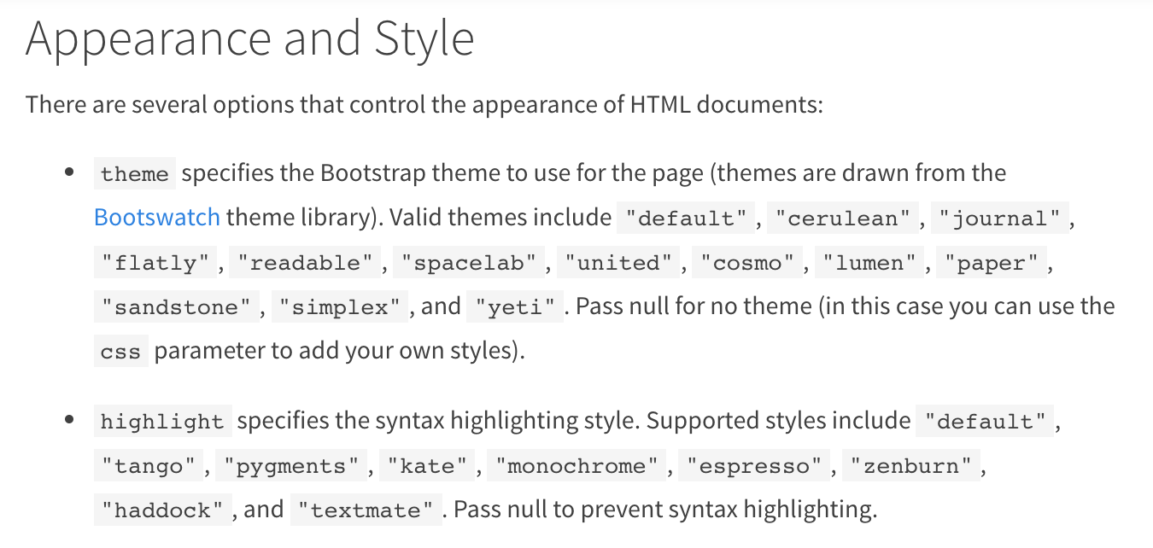Click the "sandstone" theme value
This screenshot has height=548, width=1153.
click(x=176, y=306)
